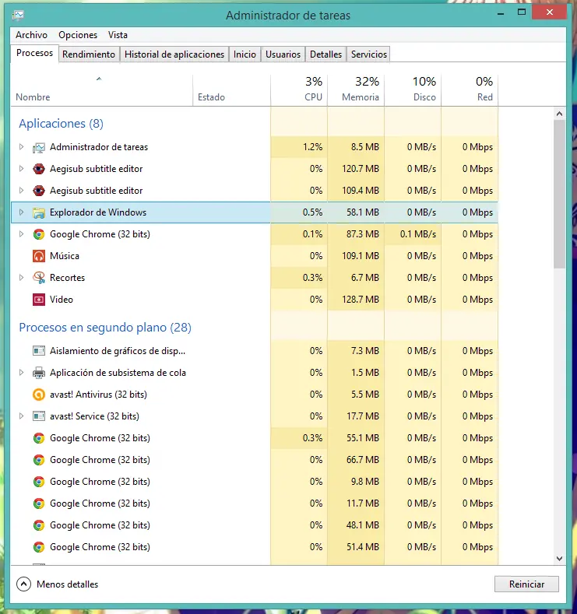Expand the first Aegisub subtitle editor entry

point(22,169)
